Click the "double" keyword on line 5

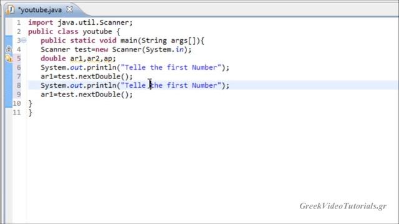point(53,58)
